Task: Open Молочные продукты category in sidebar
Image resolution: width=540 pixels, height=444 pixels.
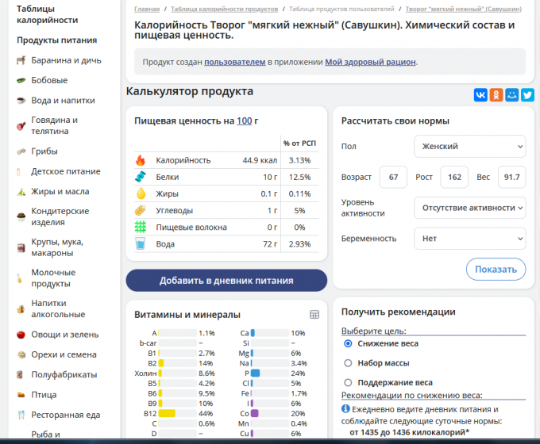Action: [53, 277]
